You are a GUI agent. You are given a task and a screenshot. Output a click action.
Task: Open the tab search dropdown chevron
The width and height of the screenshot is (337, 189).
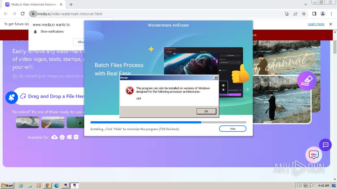(x=305, y=4)
